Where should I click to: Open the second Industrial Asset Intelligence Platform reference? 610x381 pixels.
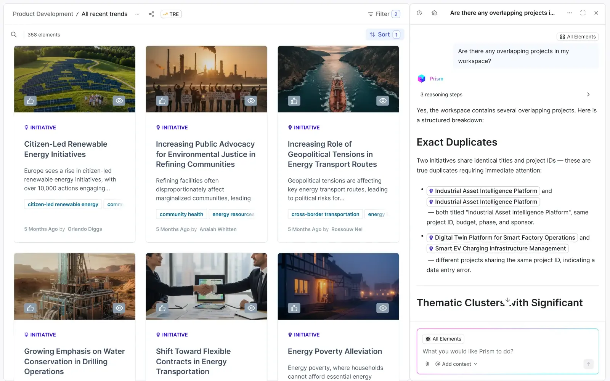483,202
